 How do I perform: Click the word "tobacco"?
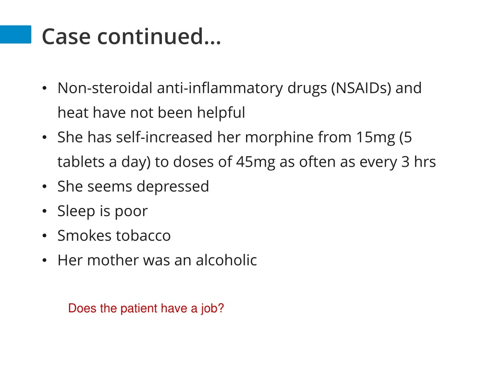click(143, 235)
